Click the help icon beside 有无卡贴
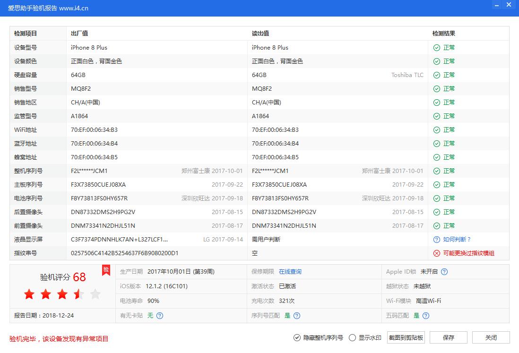The width and height of the screenshot is (519, 353). point(160,315)
